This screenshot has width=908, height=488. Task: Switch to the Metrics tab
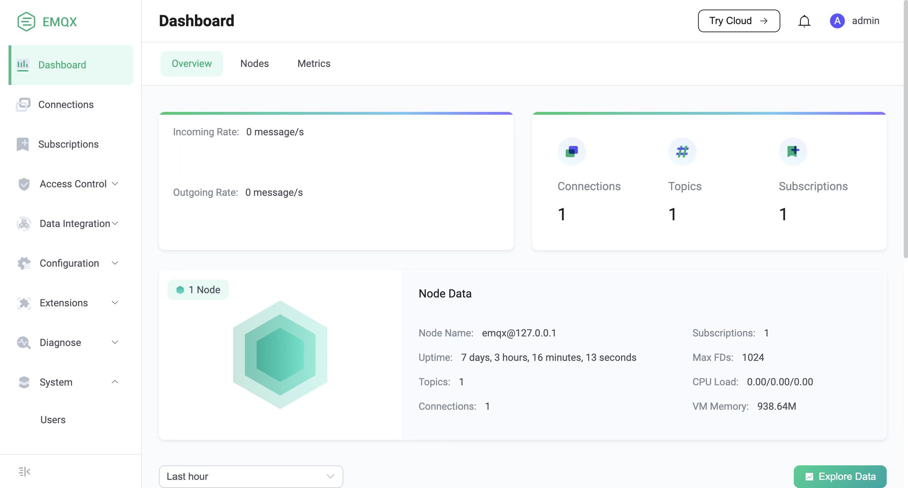(314, 64)
